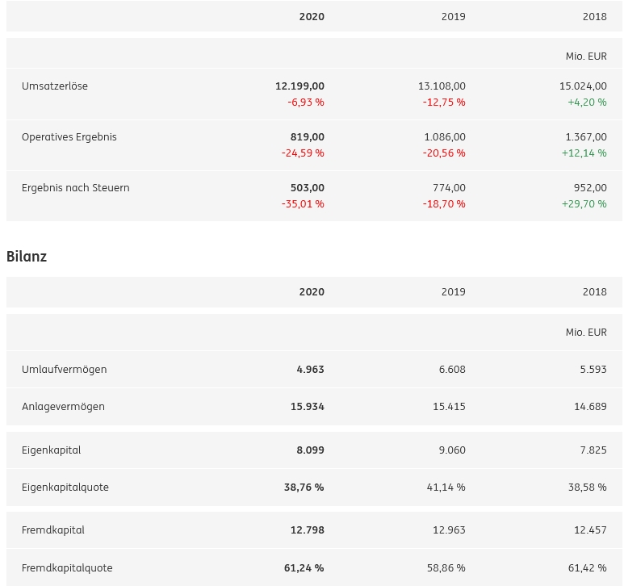This screenshot has width=624, height=586.
Task: Click the Fremdkapitalquote row label
Action: [67, 568]
